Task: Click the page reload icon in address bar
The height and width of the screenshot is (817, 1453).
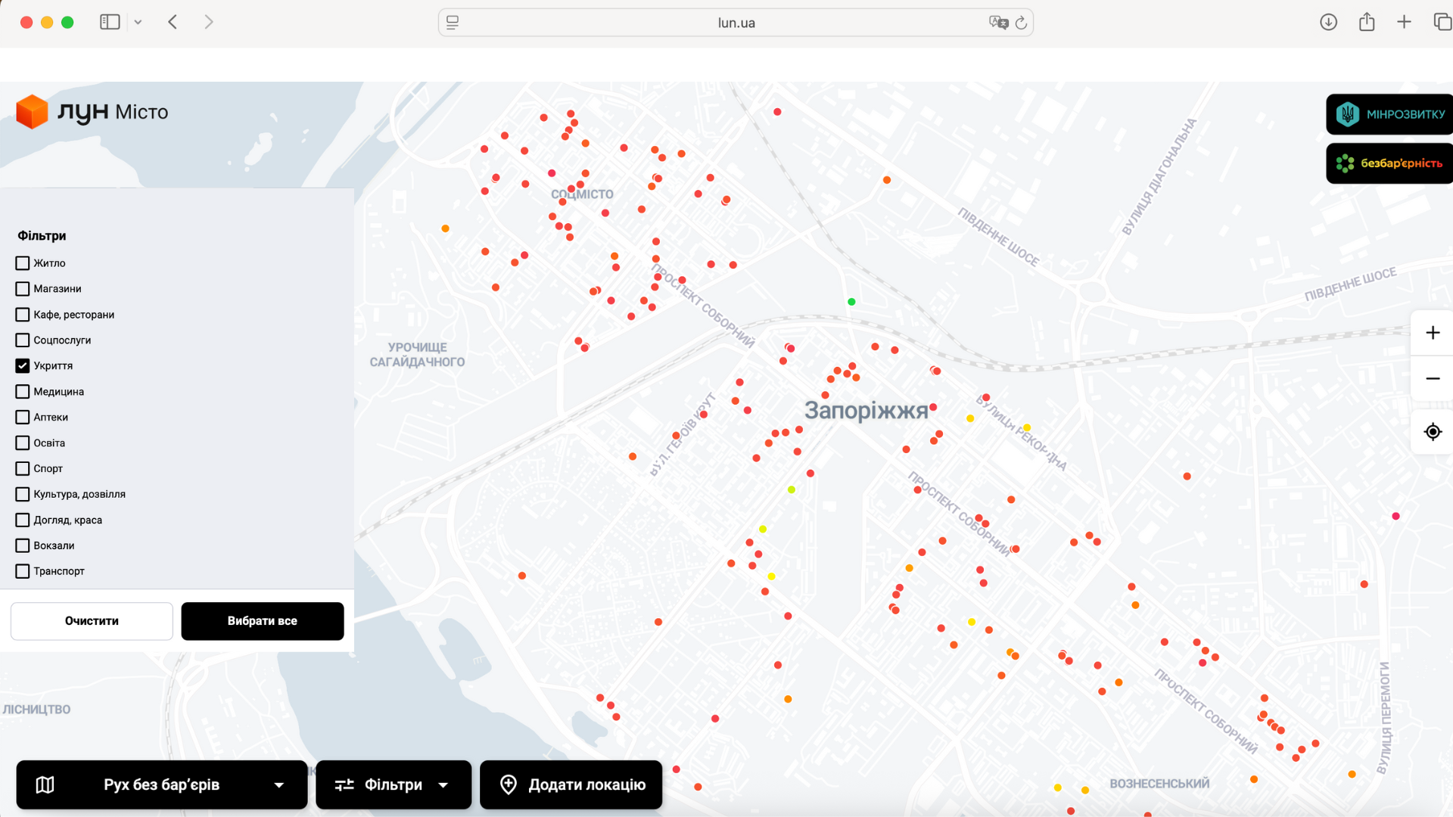Action: click(x=1021, y=23)
